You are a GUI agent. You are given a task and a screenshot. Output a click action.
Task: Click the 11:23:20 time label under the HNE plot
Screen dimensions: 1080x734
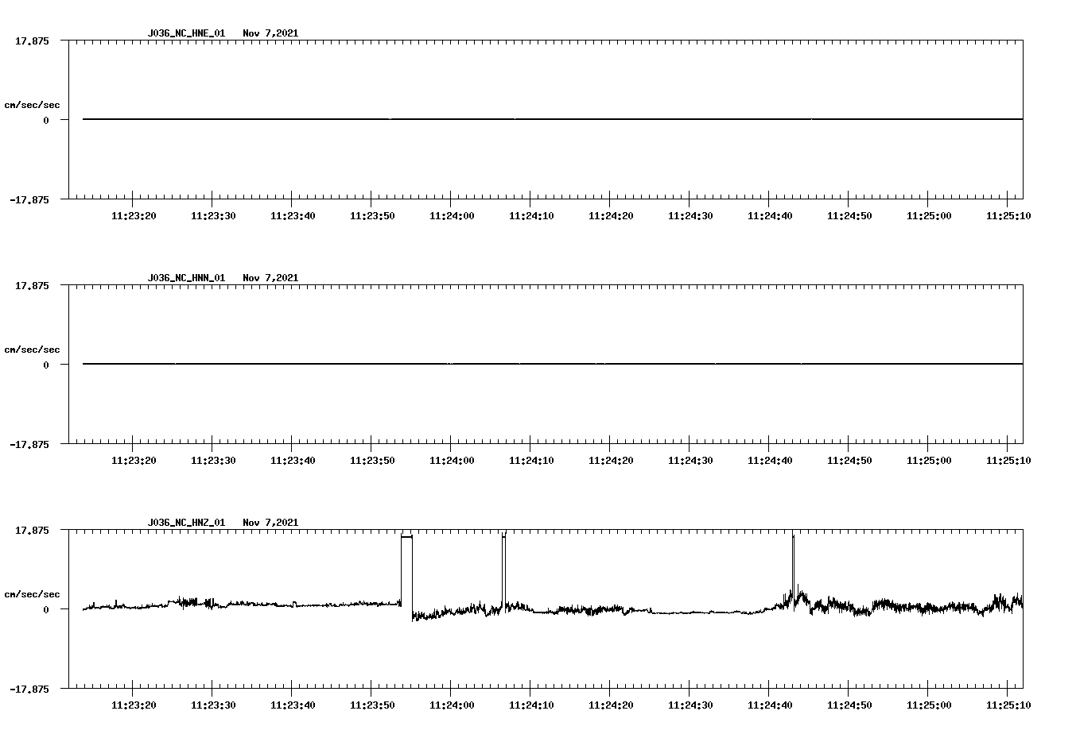[133, 215]
